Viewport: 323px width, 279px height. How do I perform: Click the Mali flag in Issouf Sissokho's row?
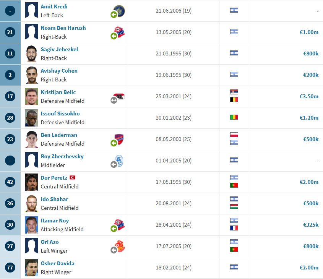234,117
